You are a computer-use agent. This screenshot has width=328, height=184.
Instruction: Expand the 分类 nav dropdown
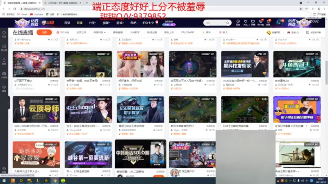coord(92,23)
